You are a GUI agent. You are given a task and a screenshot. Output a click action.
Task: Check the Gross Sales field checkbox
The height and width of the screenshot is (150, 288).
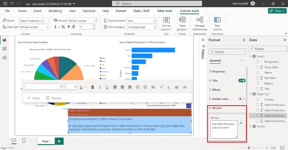click(257, 67)
